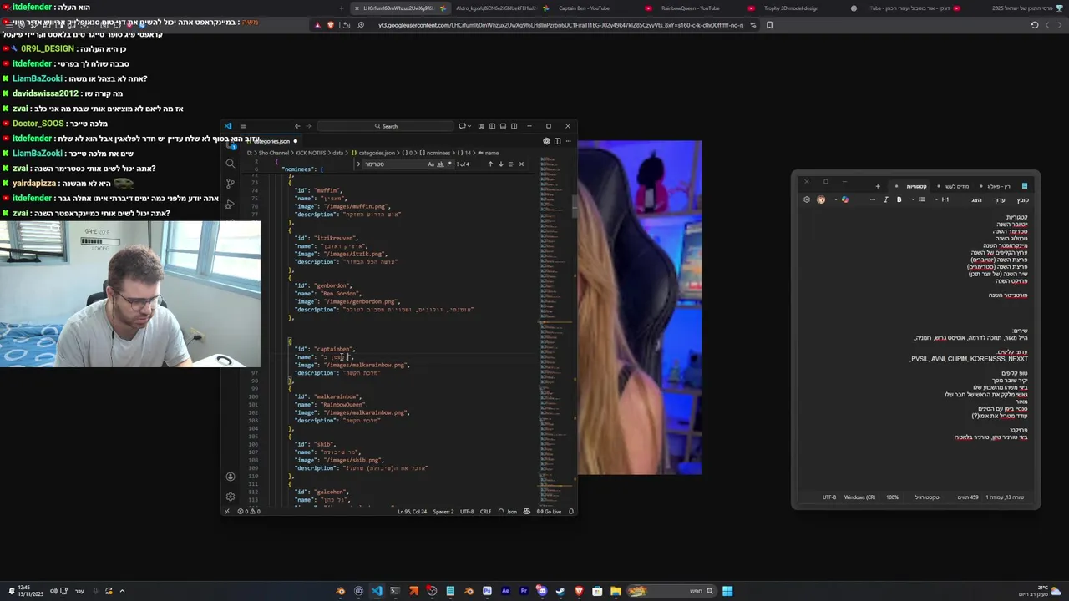Open the Hebrew View menu in Notepad
Viewport: 1069px width, 601px height.
[976, 199]
